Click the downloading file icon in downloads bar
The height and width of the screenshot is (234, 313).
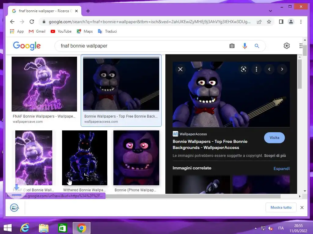pyautogui.click(x=14, y=207)
